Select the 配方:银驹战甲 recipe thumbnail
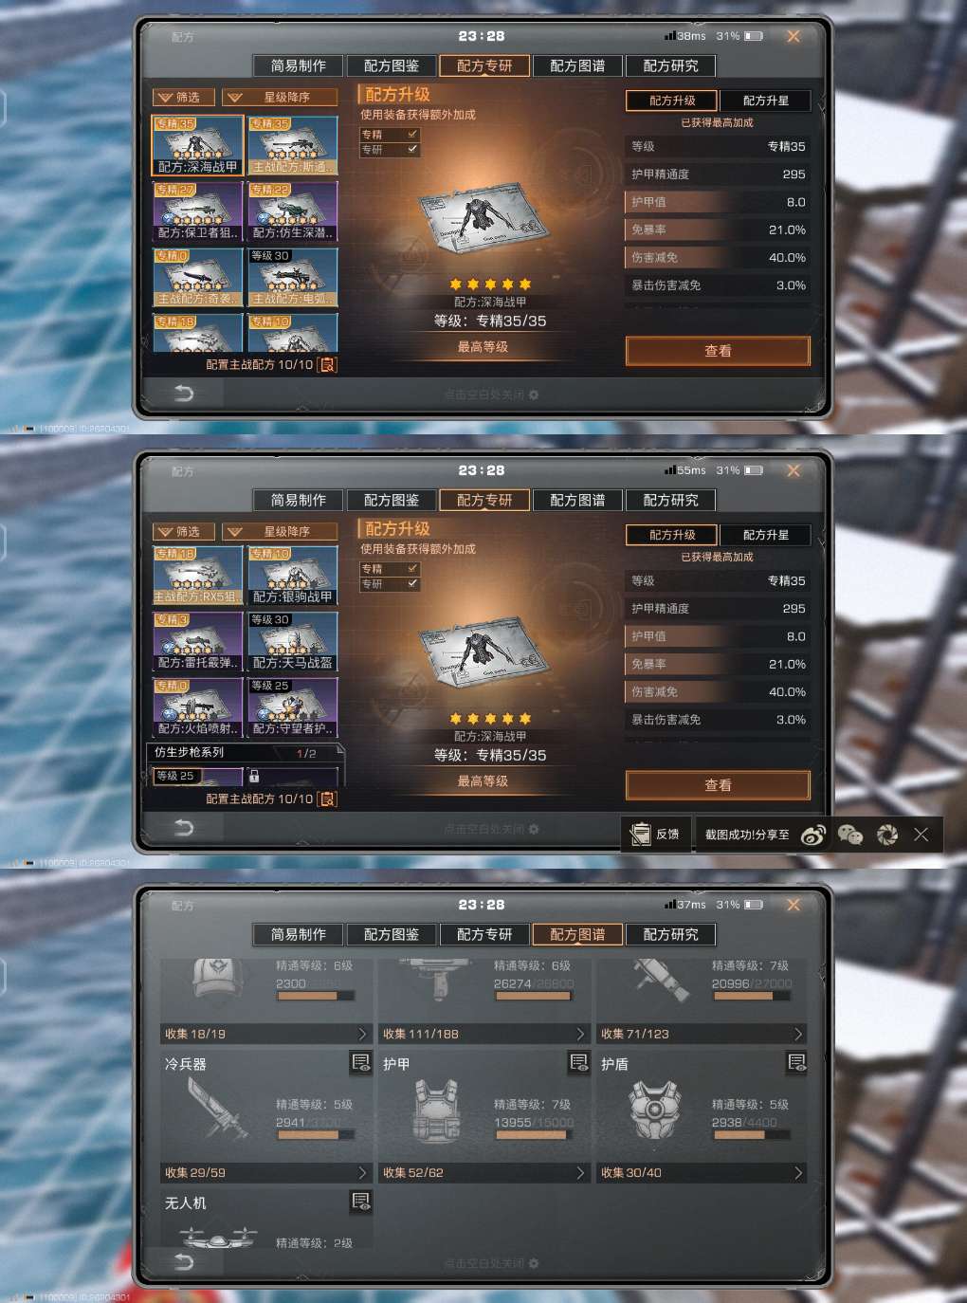The image size is (967, 1303). (x=293, y=576)
